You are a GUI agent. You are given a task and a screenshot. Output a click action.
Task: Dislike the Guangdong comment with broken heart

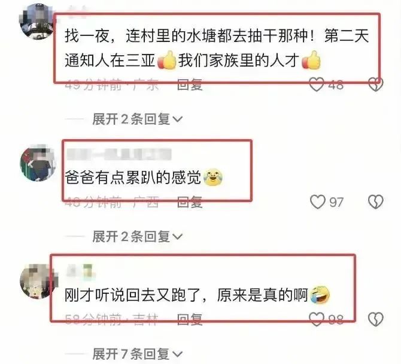(x=376, y=85)
